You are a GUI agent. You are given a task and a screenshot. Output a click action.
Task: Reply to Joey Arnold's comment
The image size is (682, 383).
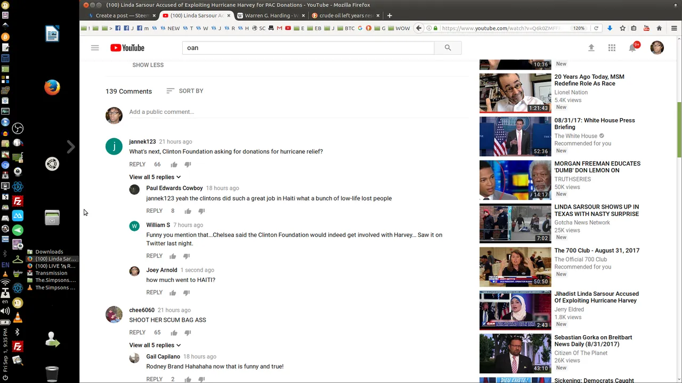[154, 293]
